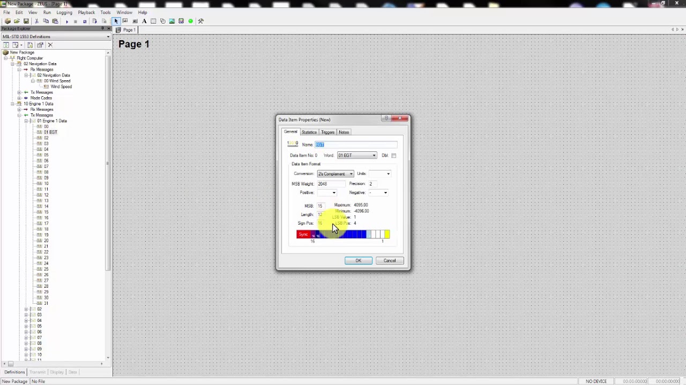Click the Copy toolbar icon
The width and height of the screenshot is (686, 385).
(46, 21)
